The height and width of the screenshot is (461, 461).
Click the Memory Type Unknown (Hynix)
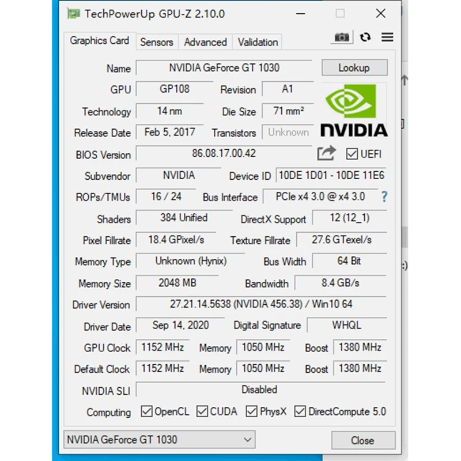tap(191, 261)
